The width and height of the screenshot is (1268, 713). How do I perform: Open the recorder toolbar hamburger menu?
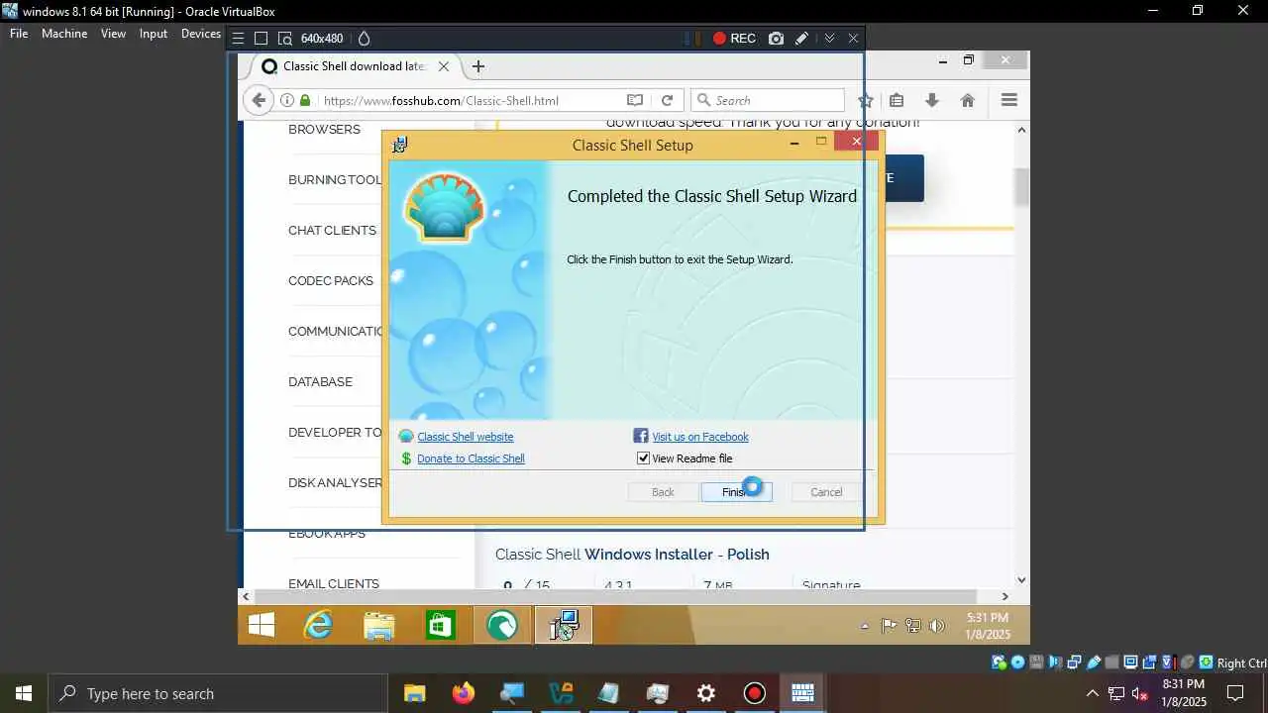[238, 39]
